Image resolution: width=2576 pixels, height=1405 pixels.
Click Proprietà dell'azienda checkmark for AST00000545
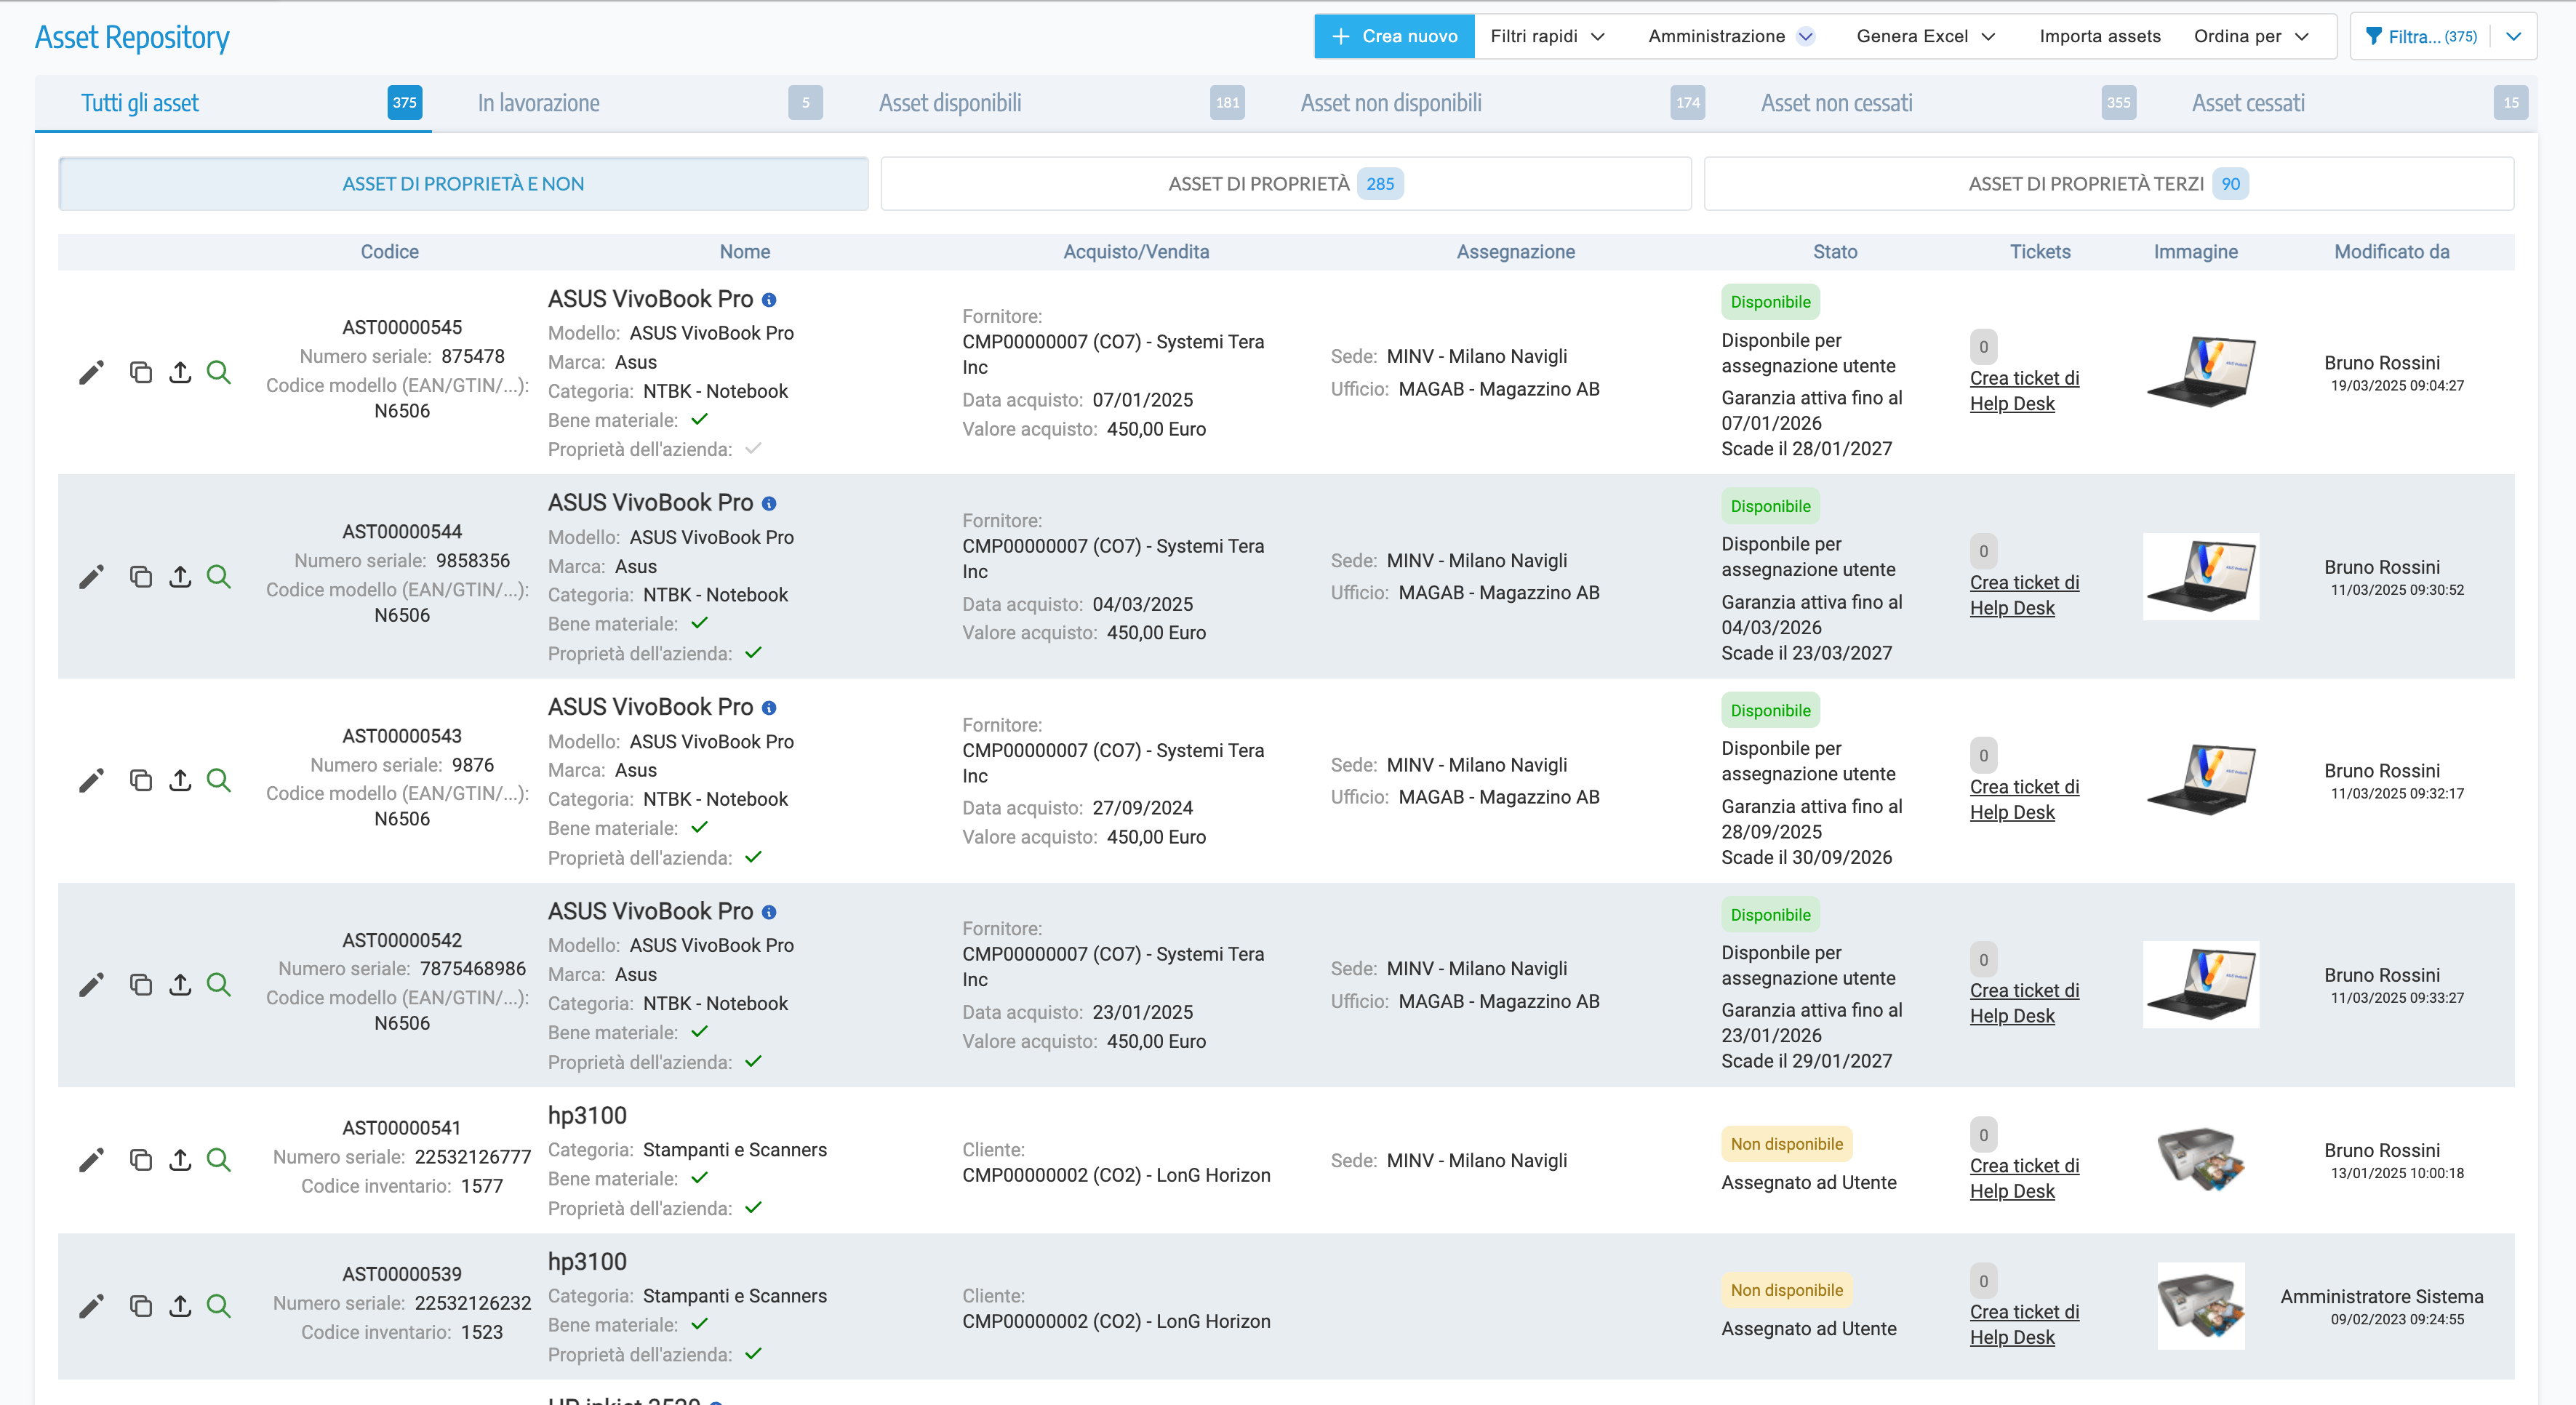754,449
